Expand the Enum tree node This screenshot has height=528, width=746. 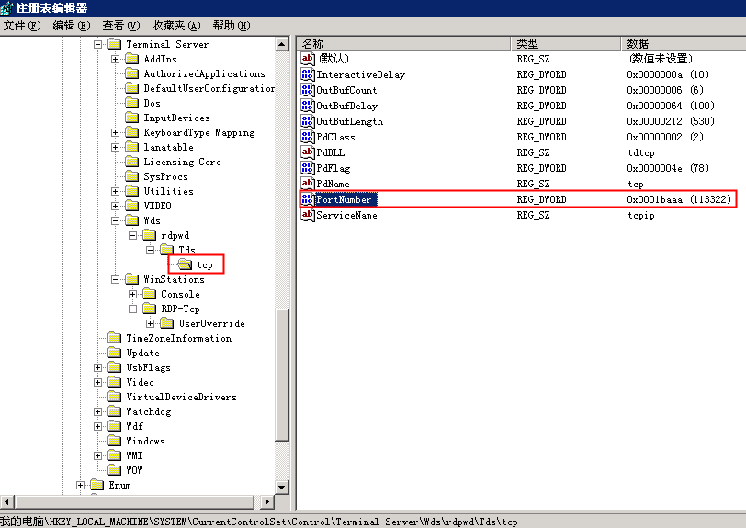[x=81, y=485]
